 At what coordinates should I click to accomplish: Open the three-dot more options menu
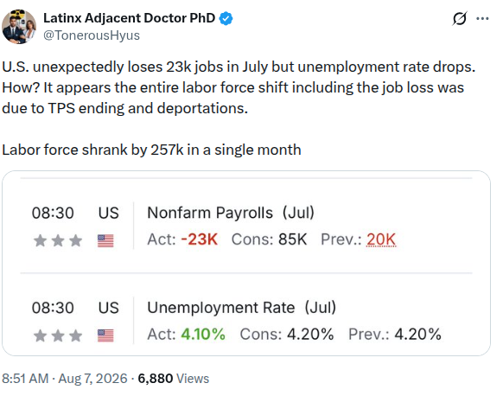coord(482,19)
